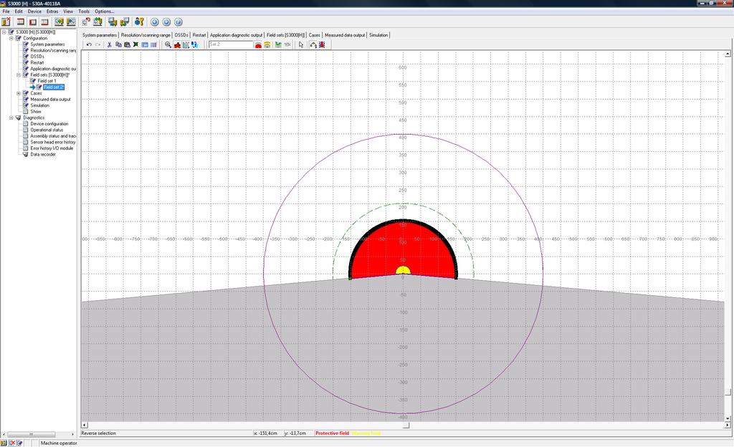This screenshot has height=447, width=734.
Task: Click the green contour icon after warning field icon
Action: click(x=279, y=45)
